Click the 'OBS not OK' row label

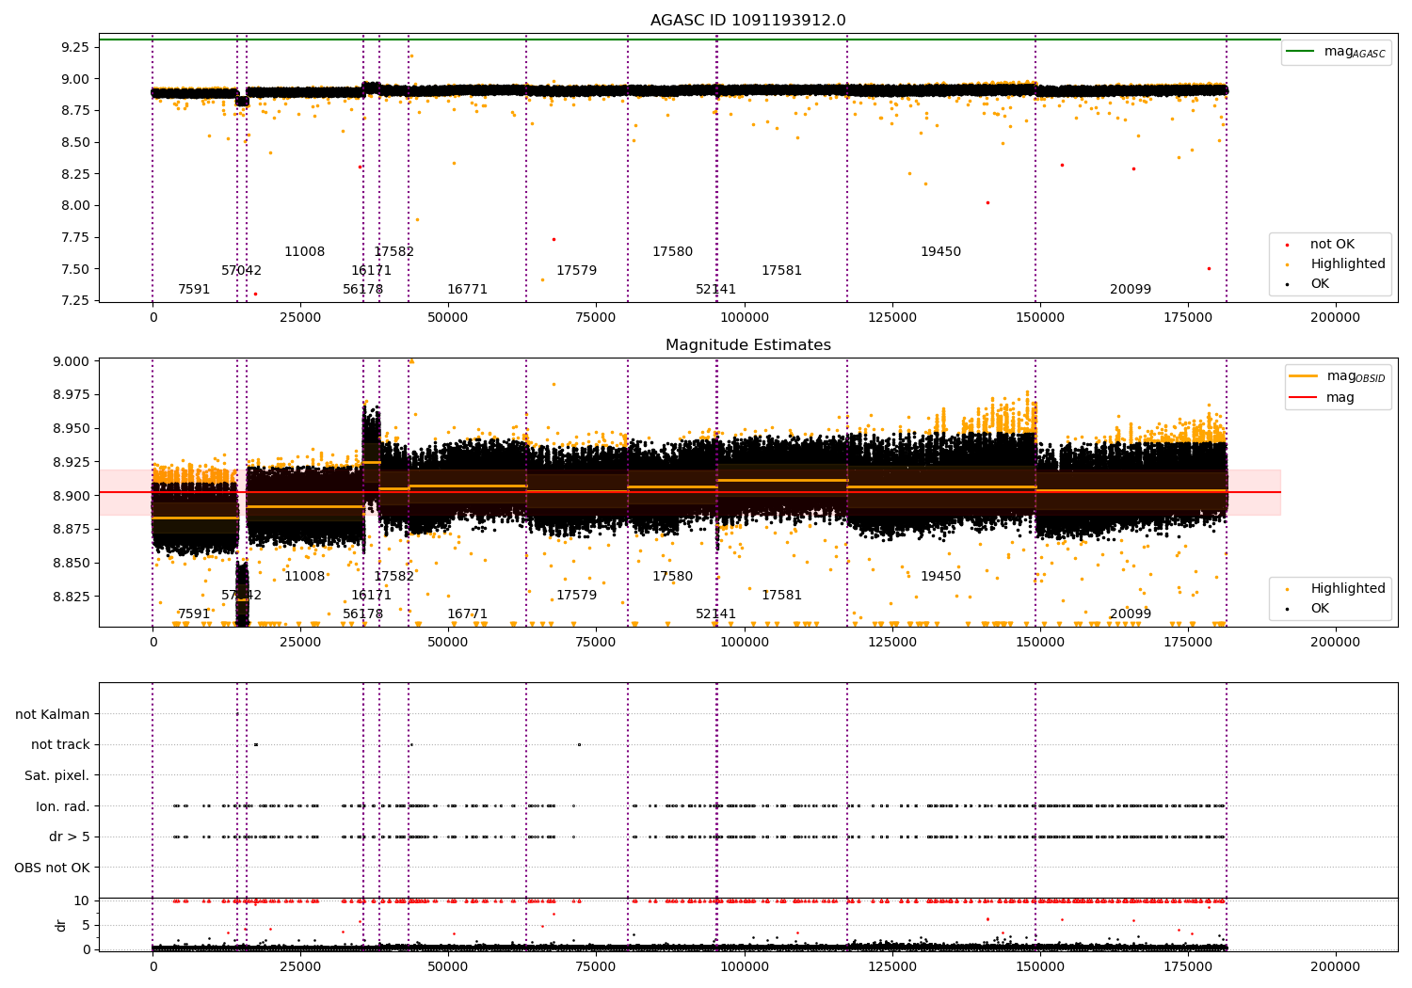tap(52, 868)
